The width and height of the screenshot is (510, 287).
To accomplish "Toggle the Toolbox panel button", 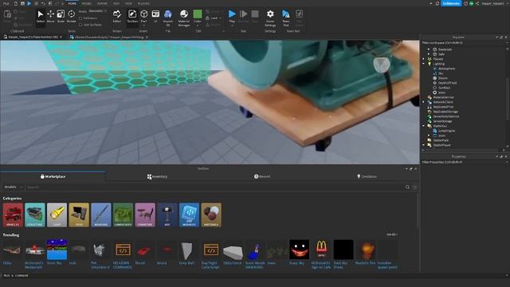I will 132,16.
